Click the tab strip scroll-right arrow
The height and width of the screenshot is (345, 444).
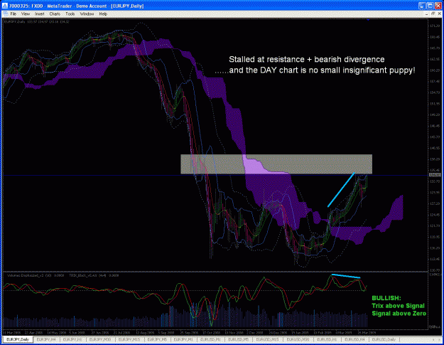(x=439, y=339)
